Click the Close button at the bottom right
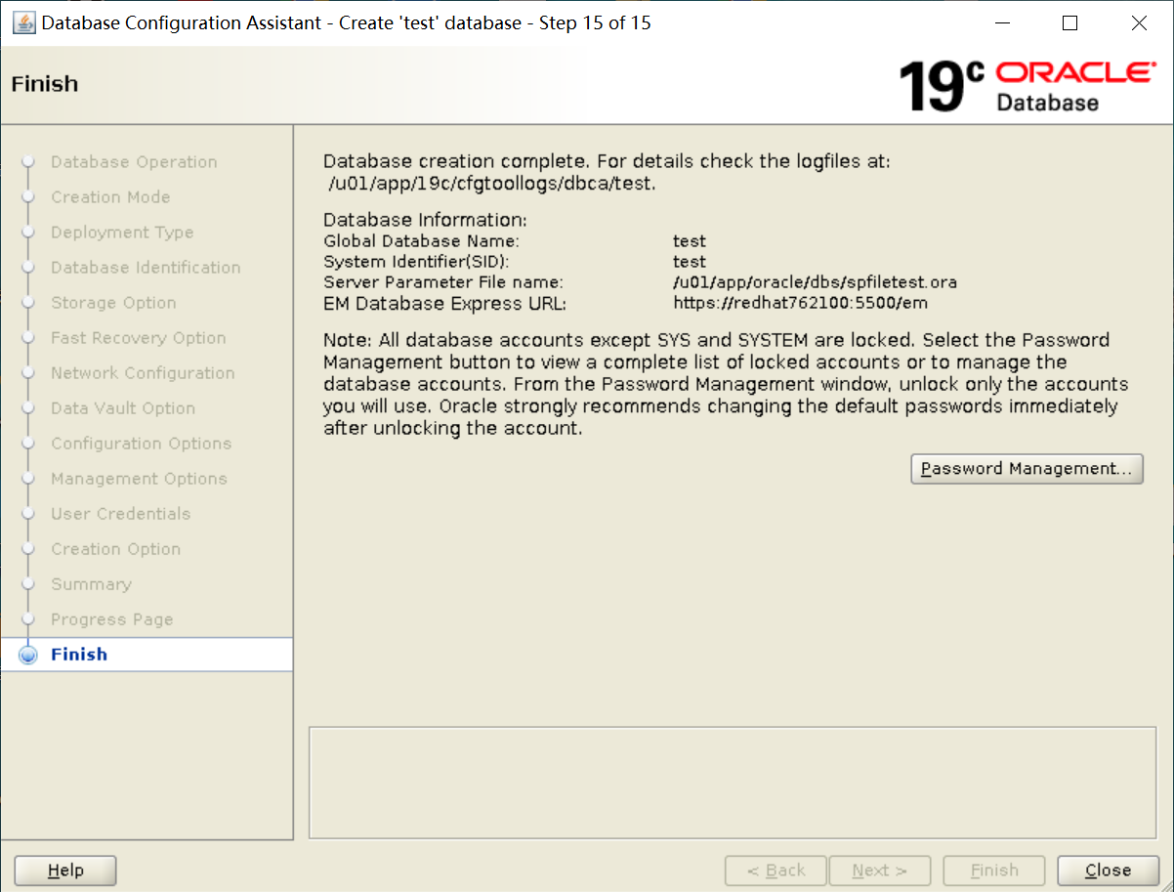The image size is (1174, 892). 1108,871
